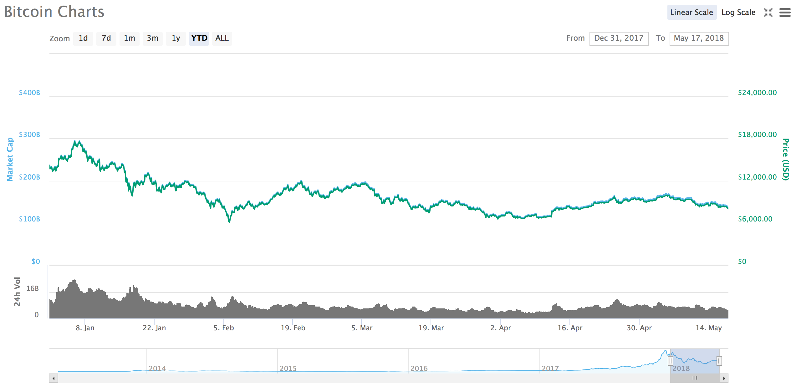Click the $24,000.00 price label
796x386 pixels.
tap(757, 93)
